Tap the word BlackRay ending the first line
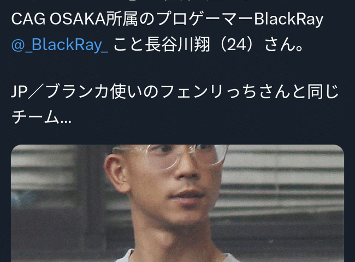Viewport: 355px width, 262px height. tap(289, 19)
